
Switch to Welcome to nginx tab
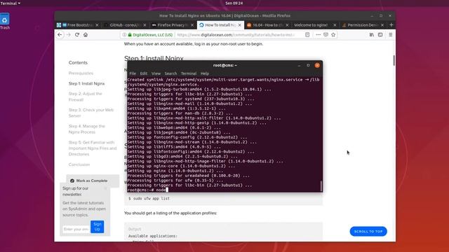coord(315,25)
